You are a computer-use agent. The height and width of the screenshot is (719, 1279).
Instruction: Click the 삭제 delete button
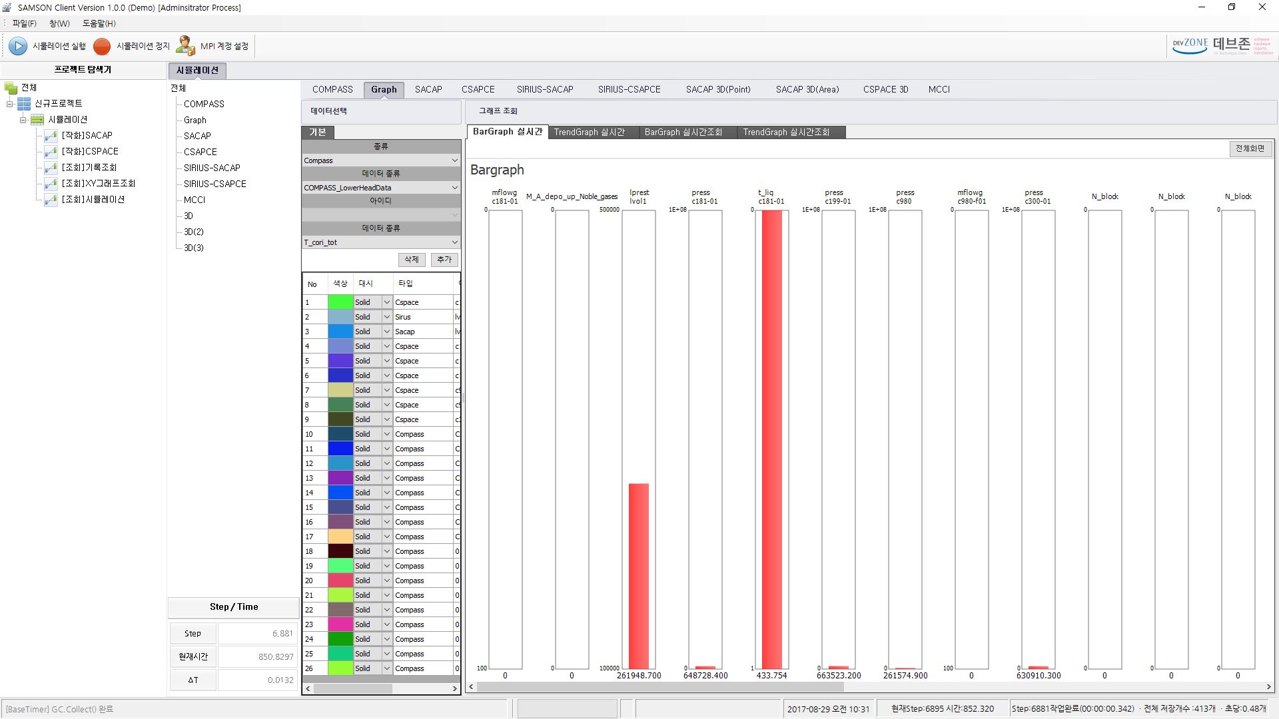click(410, 258)
